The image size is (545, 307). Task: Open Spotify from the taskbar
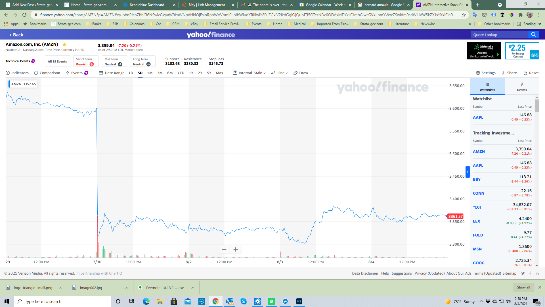click(x=271, y=301)
